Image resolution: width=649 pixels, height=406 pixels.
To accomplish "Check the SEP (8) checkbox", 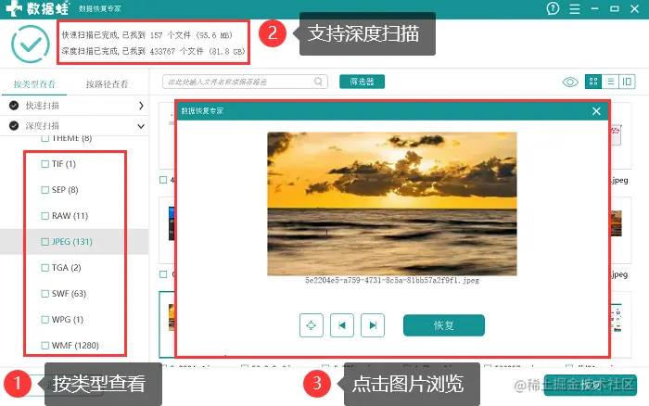I will pyautogui.click(x=45, y=190).
